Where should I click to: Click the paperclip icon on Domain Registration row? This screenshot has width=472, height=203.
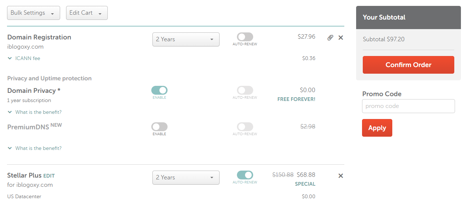330,38
